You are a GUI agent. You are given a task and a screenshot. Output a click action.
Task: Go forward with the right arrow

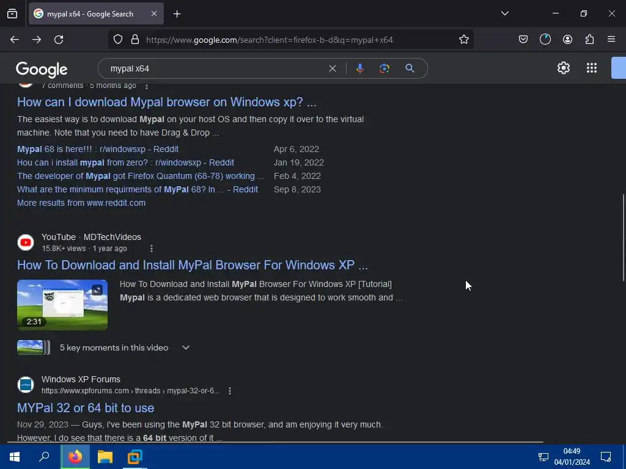(x=37, y=40)
